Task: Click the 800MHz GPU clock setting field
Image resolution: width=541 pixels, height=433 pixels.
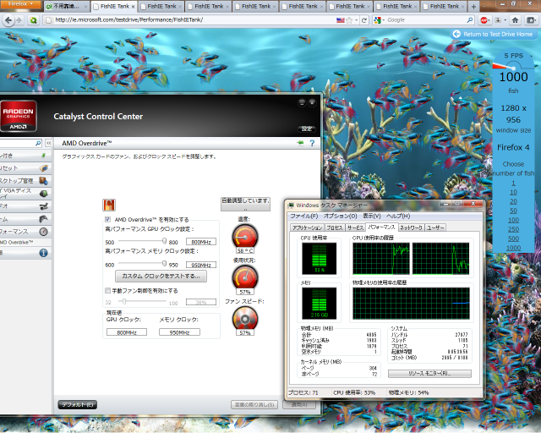Action: (x=201, y=242)
